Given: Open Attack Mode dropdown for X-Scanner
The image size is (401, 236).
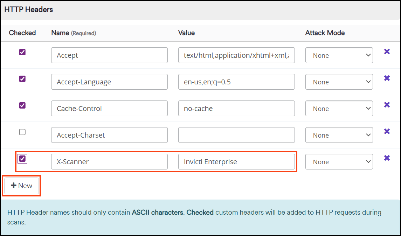Looking at the screenshot, I should [x=339, y=161].
